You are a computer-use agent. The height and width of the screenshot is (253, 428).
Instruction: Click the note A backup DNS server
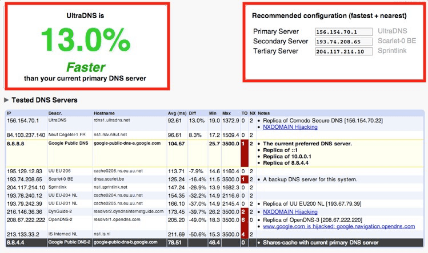(x=310, y=179)
